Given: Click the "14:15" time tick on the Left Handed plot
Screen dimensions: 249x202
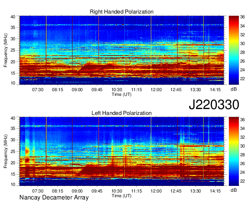Looking at the screenshot, I should click(215, 191).
